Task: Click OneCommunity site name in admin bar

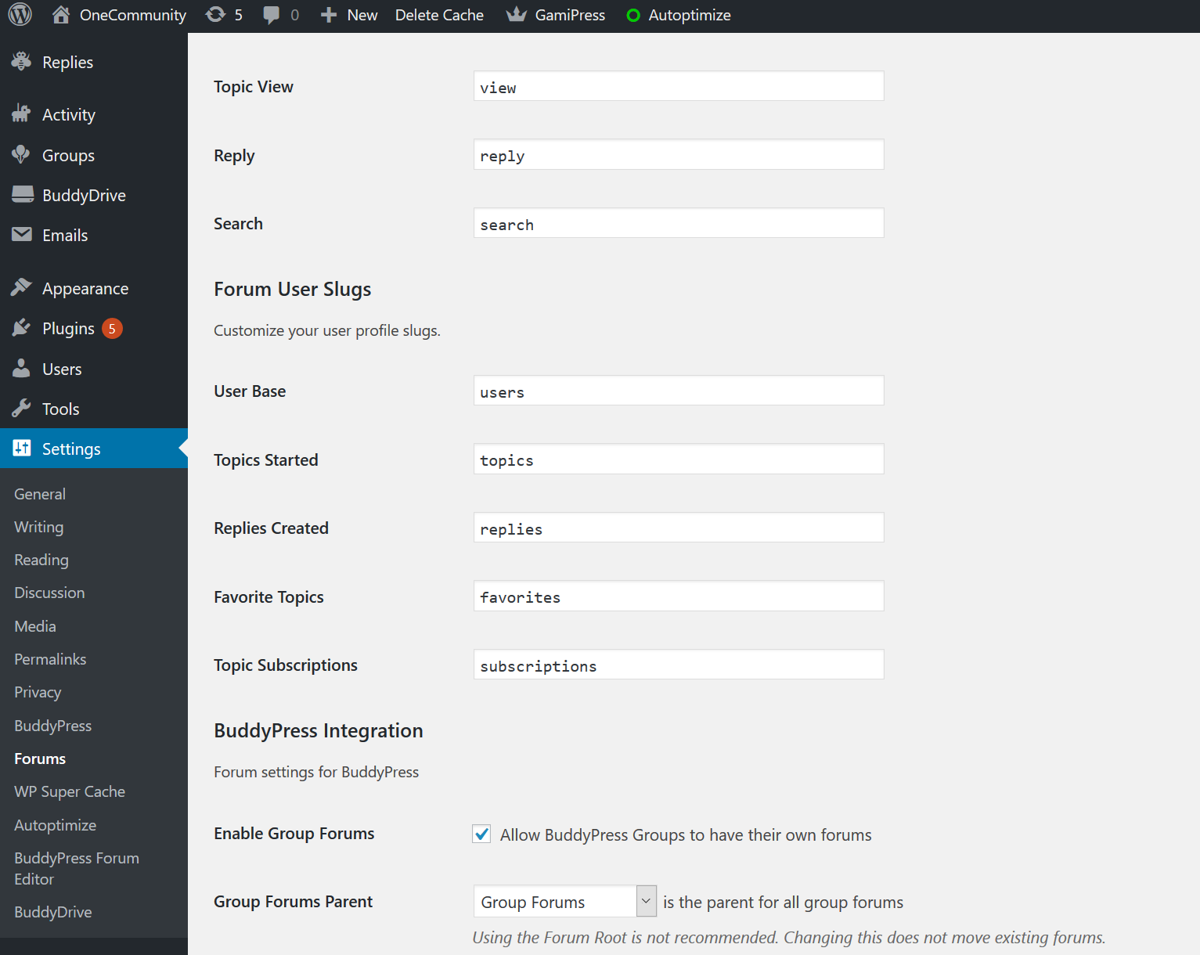Action: [133, 15]
